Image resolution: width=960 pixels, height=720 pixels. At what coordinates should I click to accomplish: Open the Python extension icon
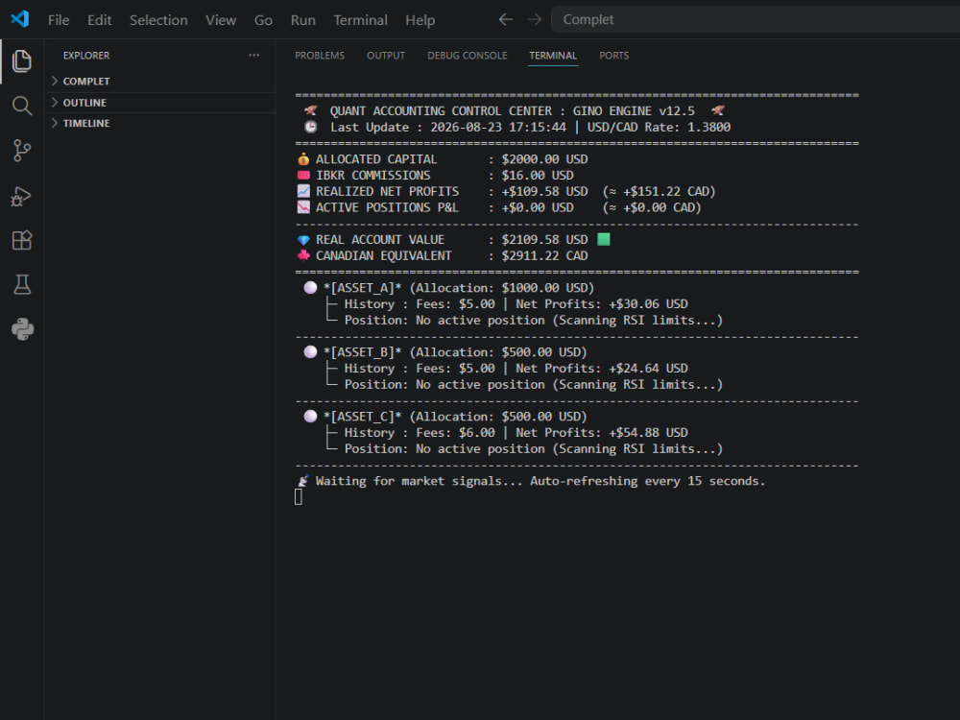[x=22, y=329]
